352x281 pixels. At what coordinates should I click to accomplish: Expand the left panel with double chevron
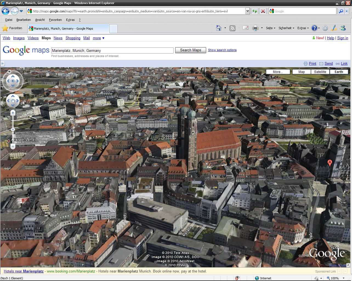[x=2, y=64]
